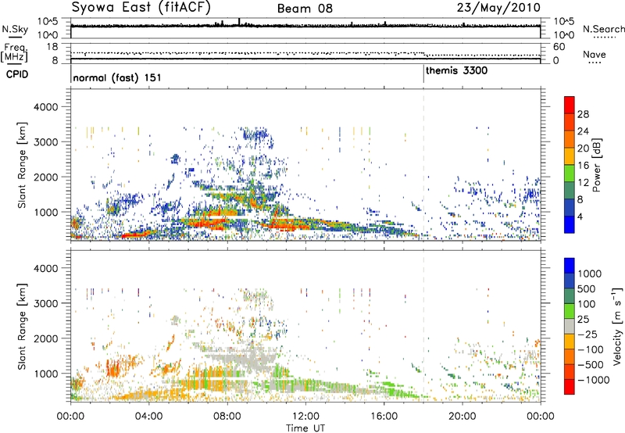This screenshot has height=433, width=625.
Task: Click the '20:00' time tick label
Action: pos(462,417)
